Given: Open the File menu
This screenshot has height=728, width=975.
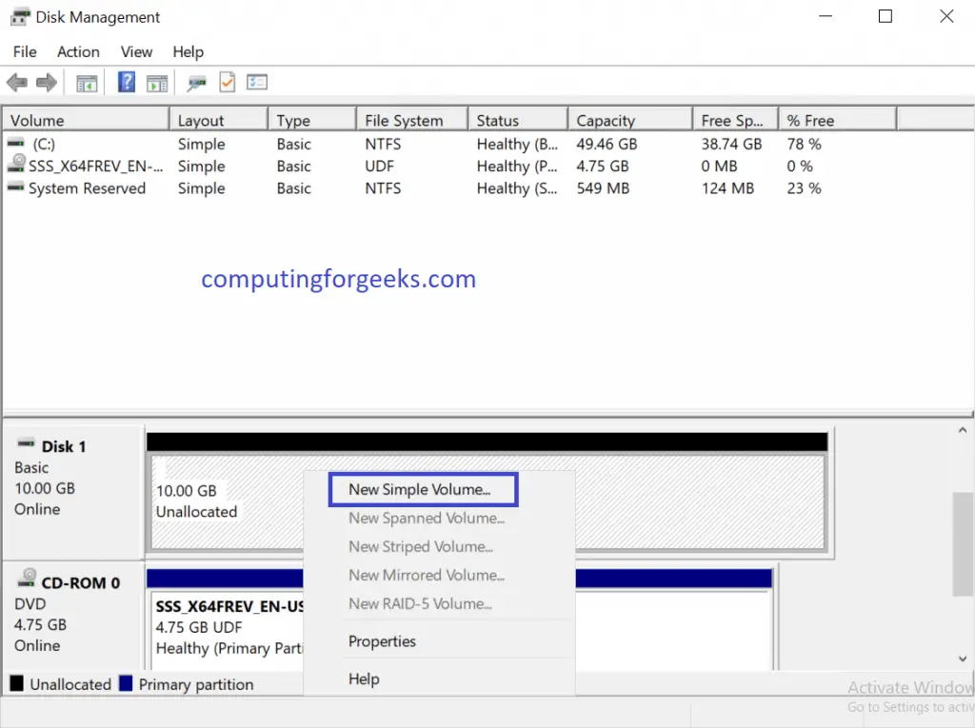Looking at the screenshot, I should point(25,51).
